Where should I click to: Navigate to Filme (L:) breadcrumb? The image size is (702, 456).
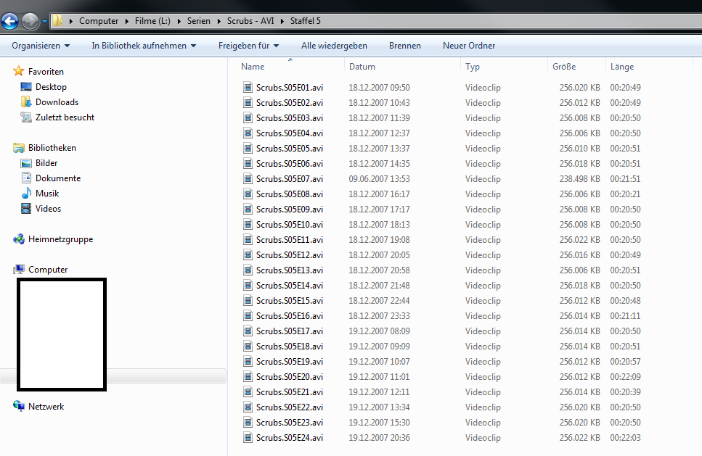(x=152, y=21)
